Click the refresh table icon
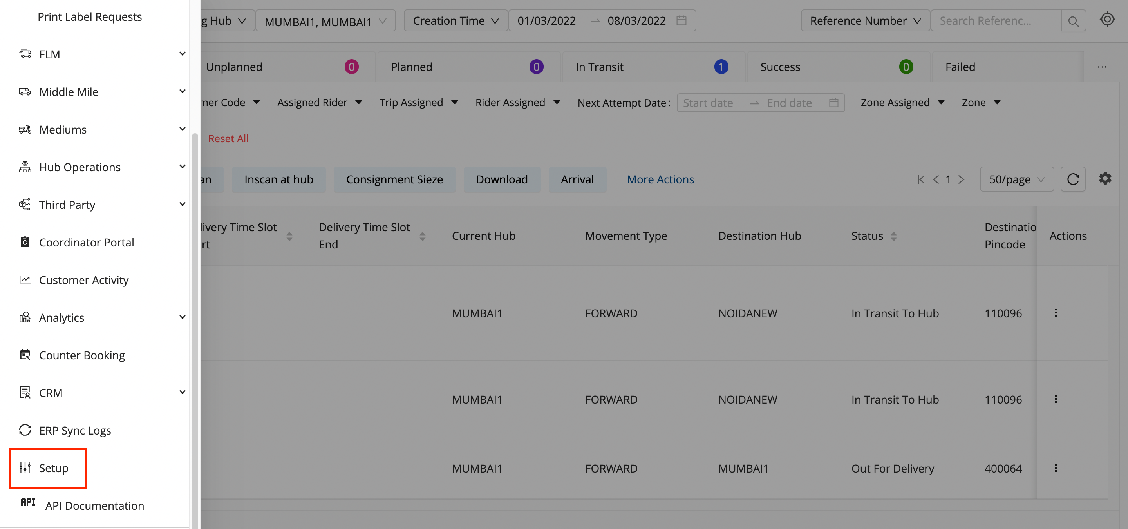Image resolution: width=1128 pixels, height=529 pixels. pos(1073,179)
